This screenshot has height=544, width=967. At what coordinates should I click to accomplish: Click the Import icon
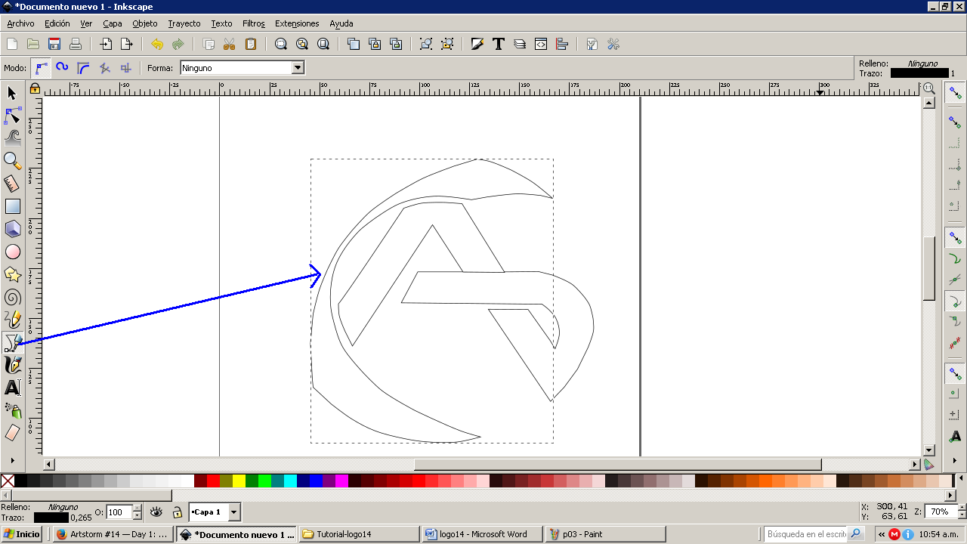(x=106, y=44)
